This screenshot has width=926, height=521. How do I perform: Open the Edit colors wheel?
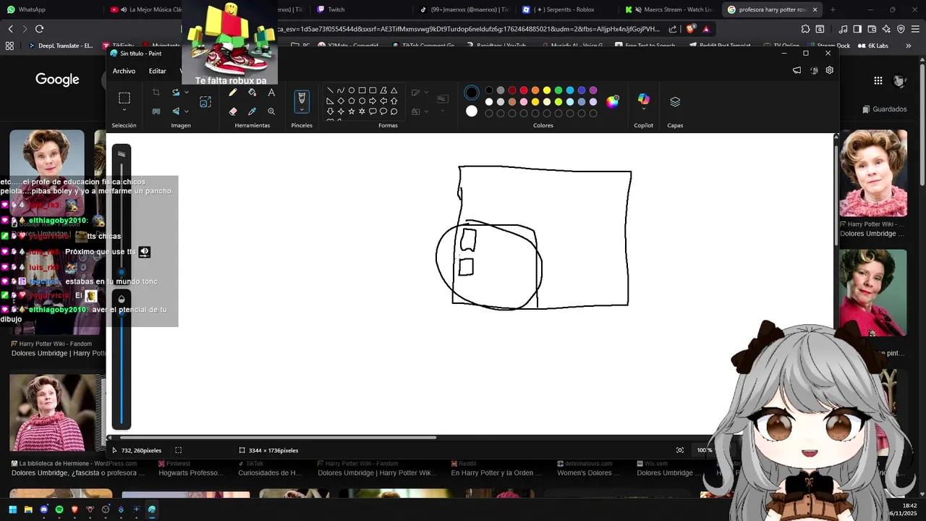point(613,101)
